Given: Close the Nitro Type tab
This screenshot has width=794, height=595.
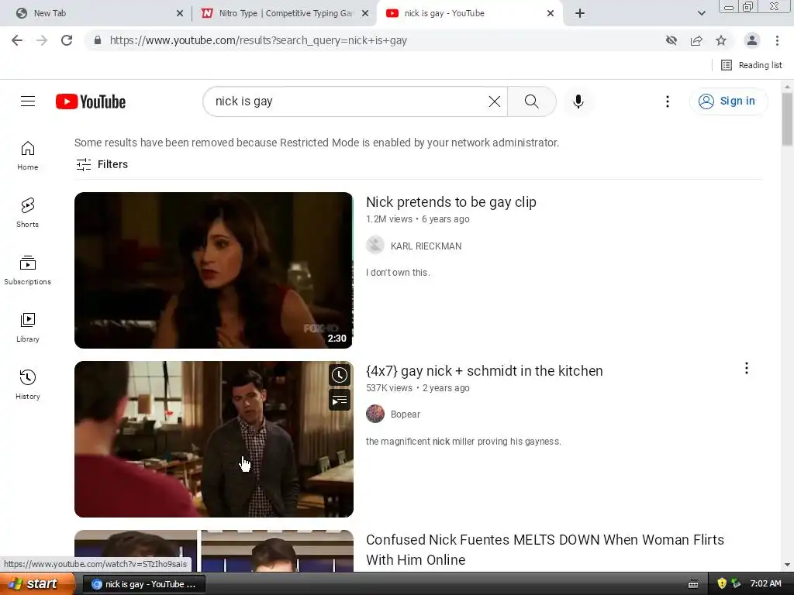Looking at the screenshot, I should click(364, 13).
